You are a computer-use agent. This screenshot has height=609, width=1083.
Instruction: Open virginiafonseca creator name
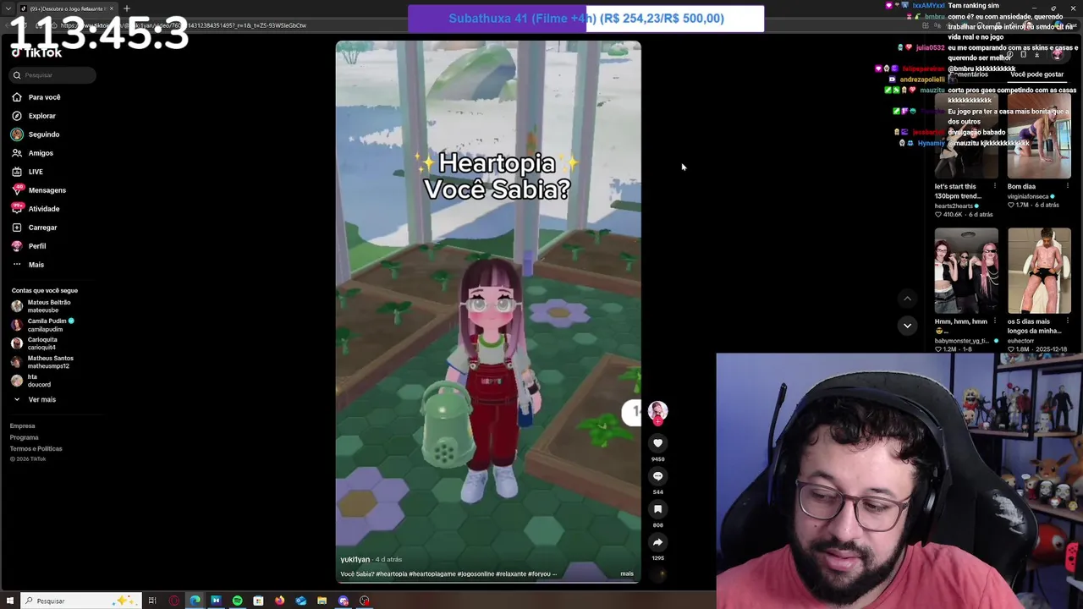pyautogui.click(x=1028, y=196)
